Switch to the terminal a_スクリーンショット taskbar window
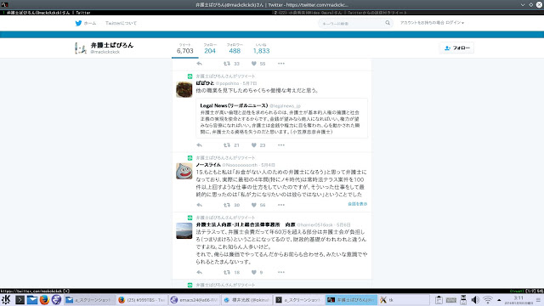This screenshot has width=544, height=306. pyautogui.click(x=299, y=300)
